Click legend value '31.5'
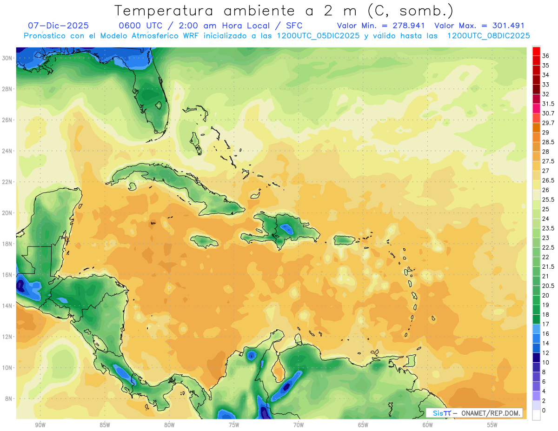The image size is (558, 431). [548, 104]
